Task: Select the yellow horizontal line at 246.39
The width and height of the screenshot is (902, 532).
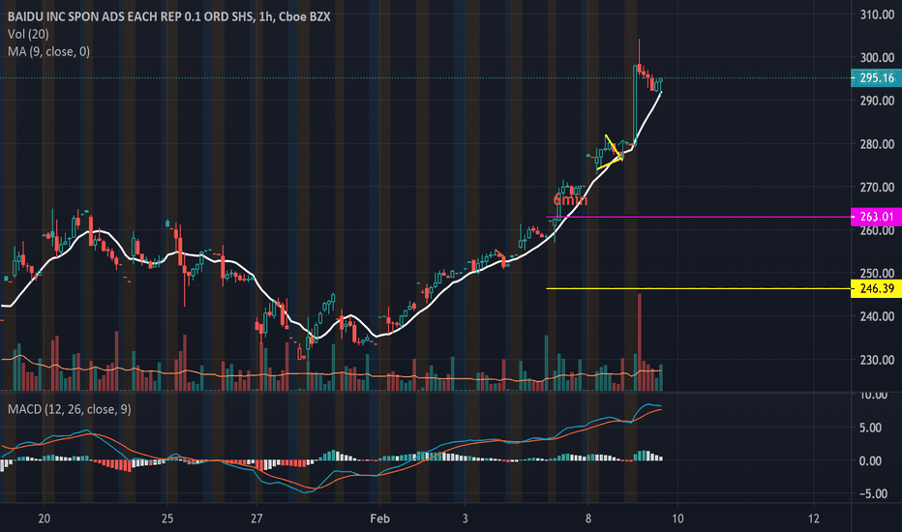Action: pyautogui.click(x=698, y=288)
